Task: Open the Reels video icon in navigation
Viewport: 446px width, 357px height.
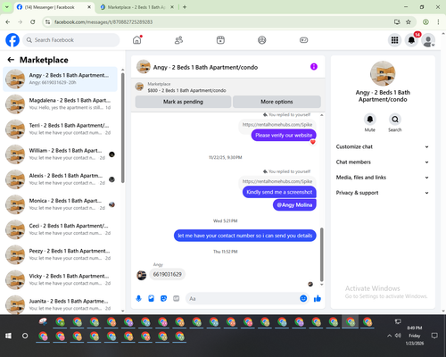Action: click(220, 40)
